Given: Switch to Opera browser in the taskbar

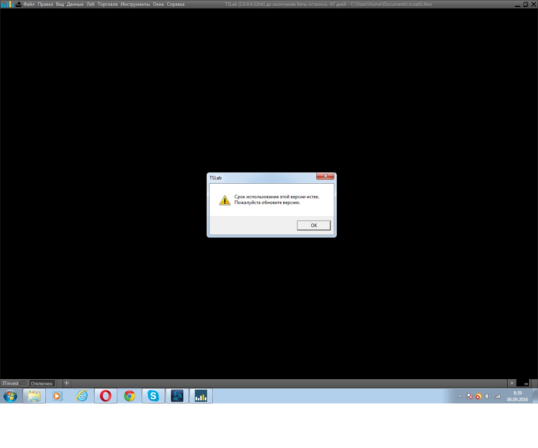Looking at the screenshot, I should [106, 396].
